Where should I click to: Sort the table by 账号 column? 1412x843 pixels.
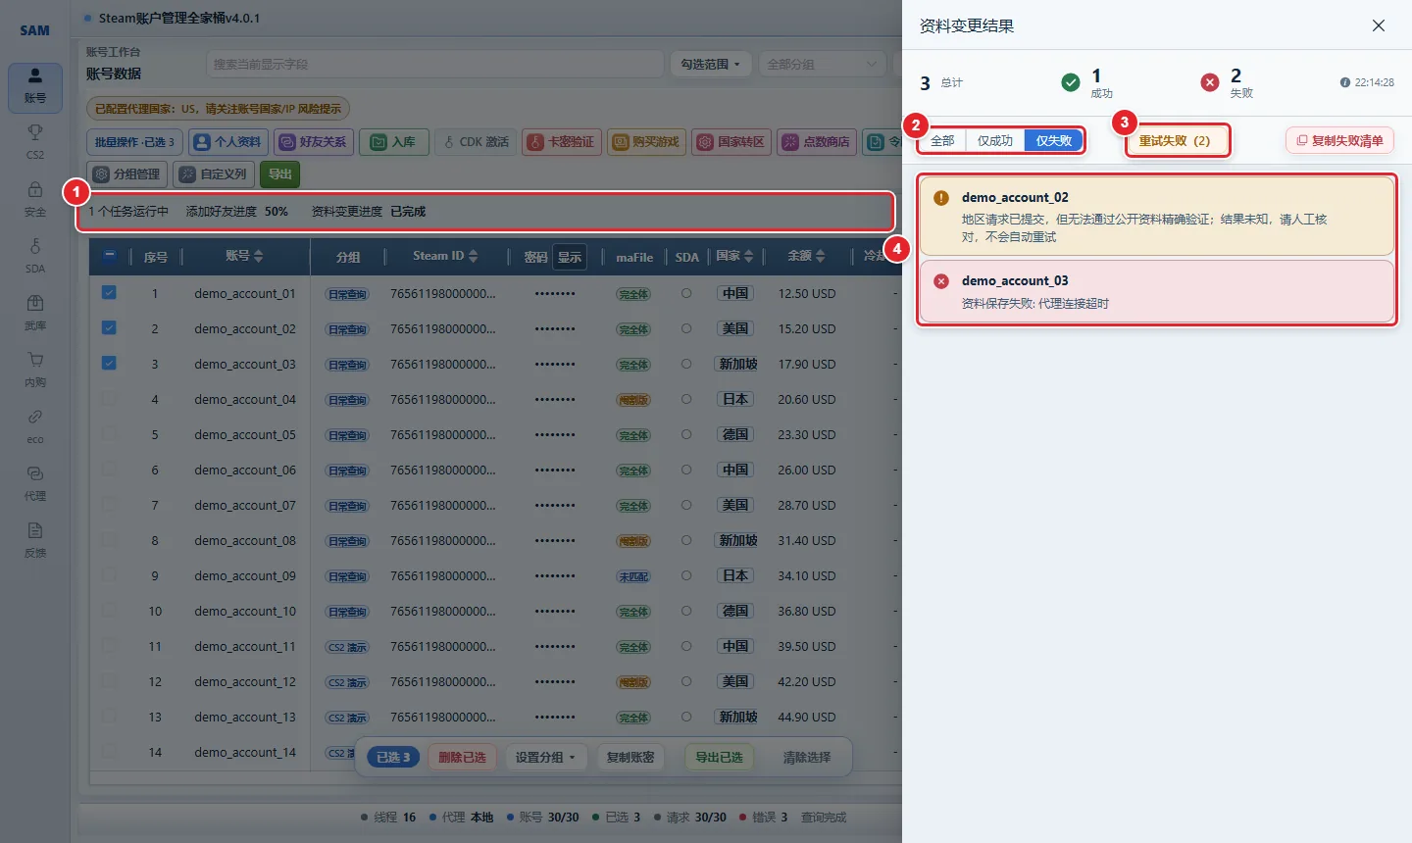(244, 256)
